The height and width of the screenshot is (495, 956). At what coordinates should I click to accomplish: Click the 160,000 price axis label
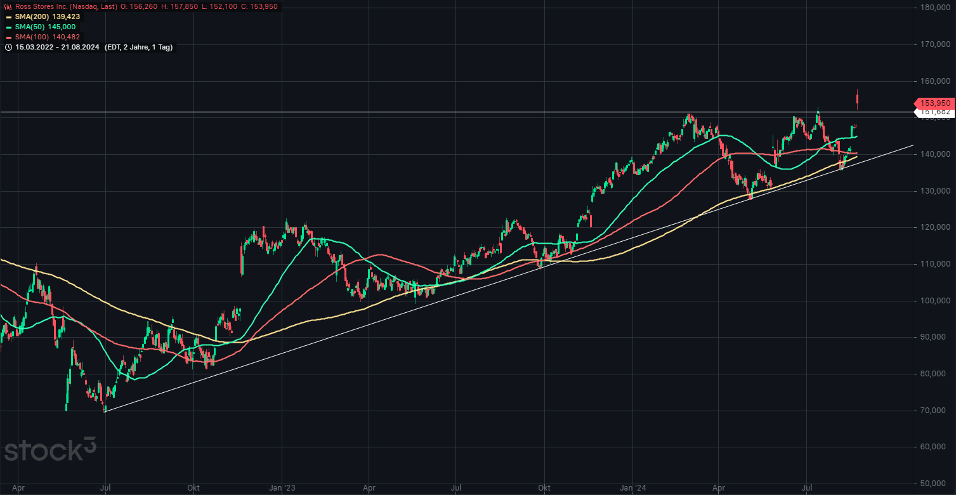936,81
